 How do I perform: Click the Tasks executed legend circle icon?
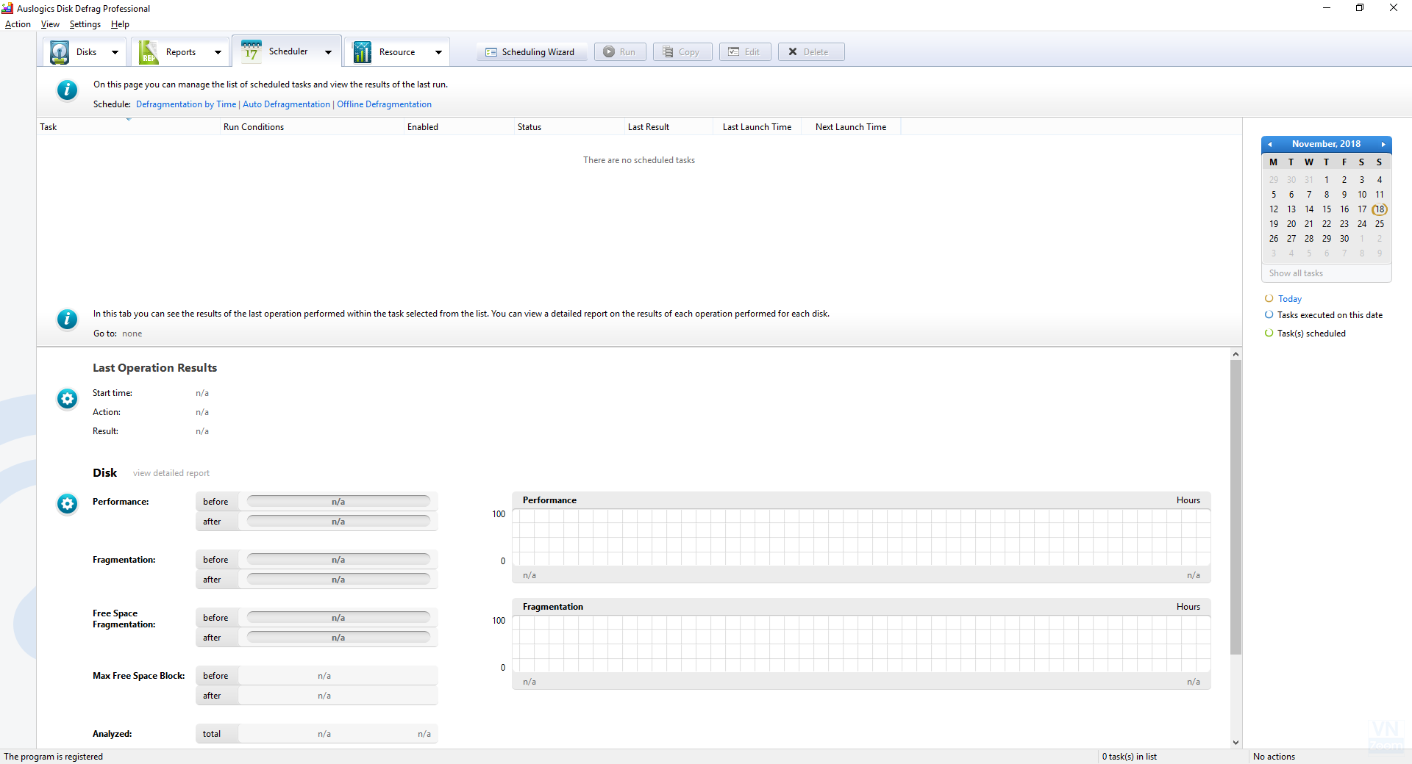1269,314
